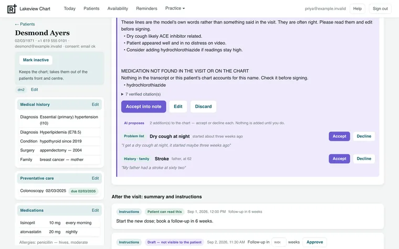Accept the Dry cough at night proposal
This screenshot has height=249, width=399.
(339, 136)
